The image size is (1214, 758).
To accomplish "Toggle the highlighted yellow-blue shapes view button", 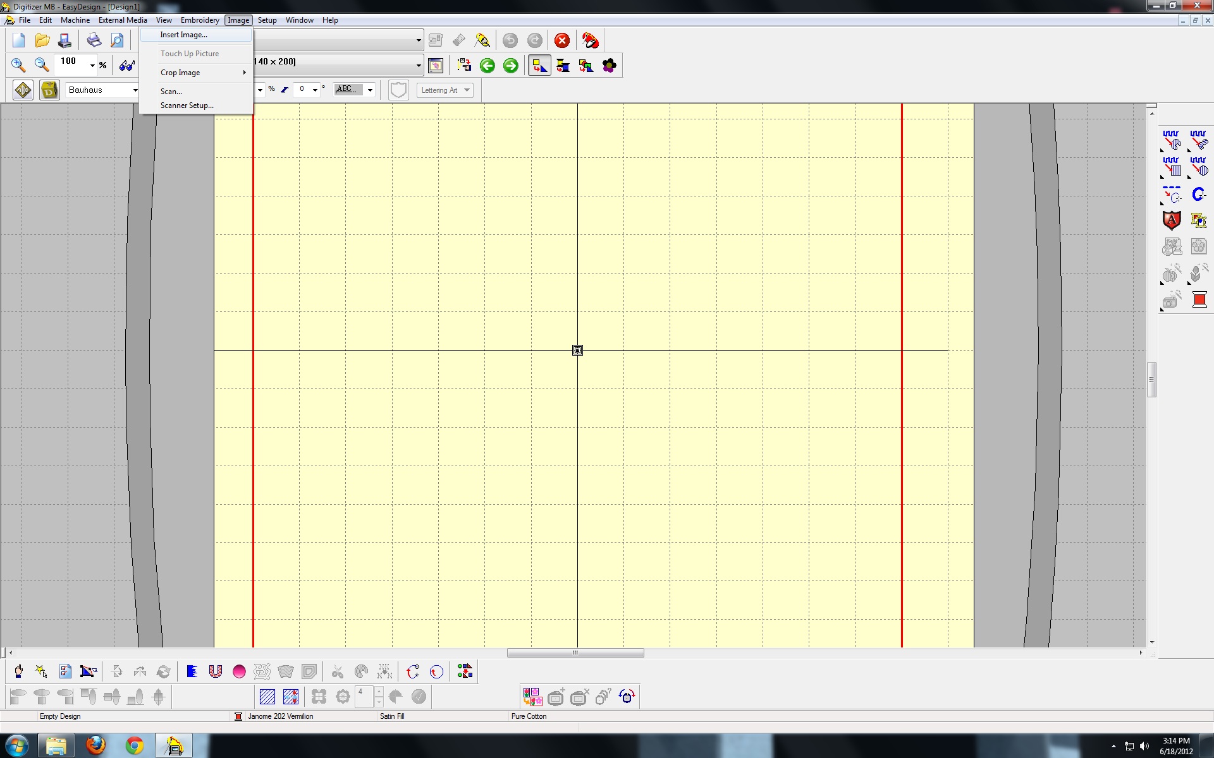I will (539, 66).
